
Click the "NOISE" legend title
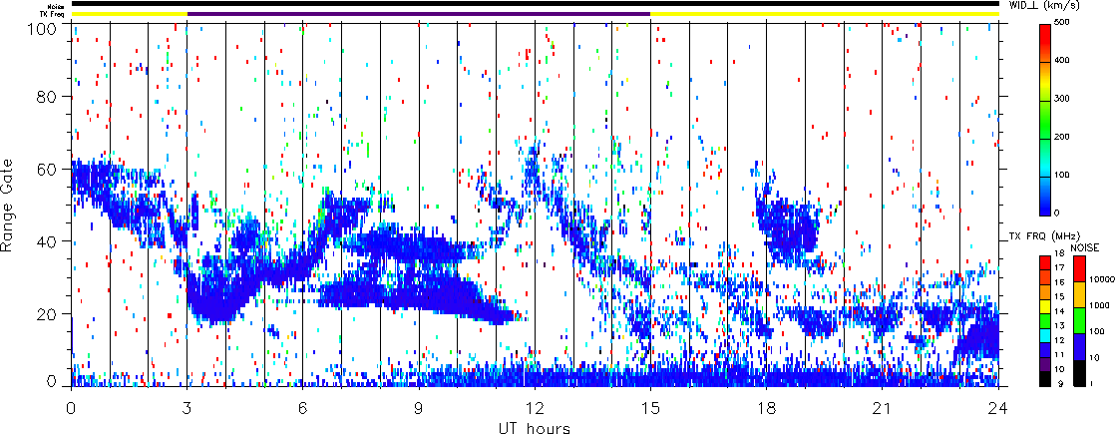[x=1086, y=246]
